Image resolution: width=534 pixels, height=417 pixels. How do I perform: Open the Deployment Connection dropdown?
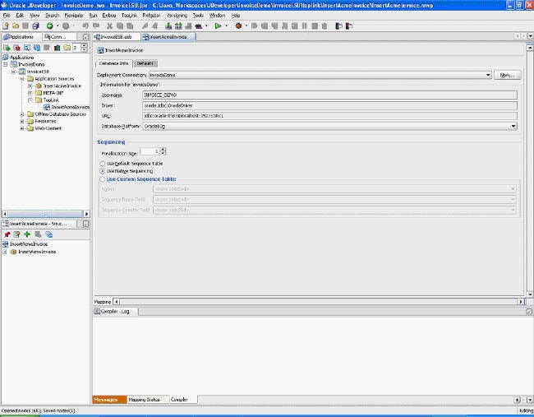[488, 75]
